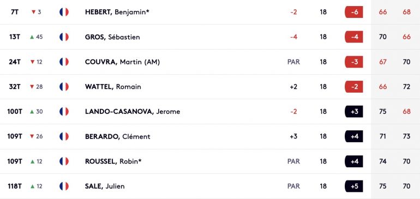The width and height of the screenshot is (420, 199).
Task: Select LANDO-CASANOVA, Jerome player name
Action: (133, 111)
